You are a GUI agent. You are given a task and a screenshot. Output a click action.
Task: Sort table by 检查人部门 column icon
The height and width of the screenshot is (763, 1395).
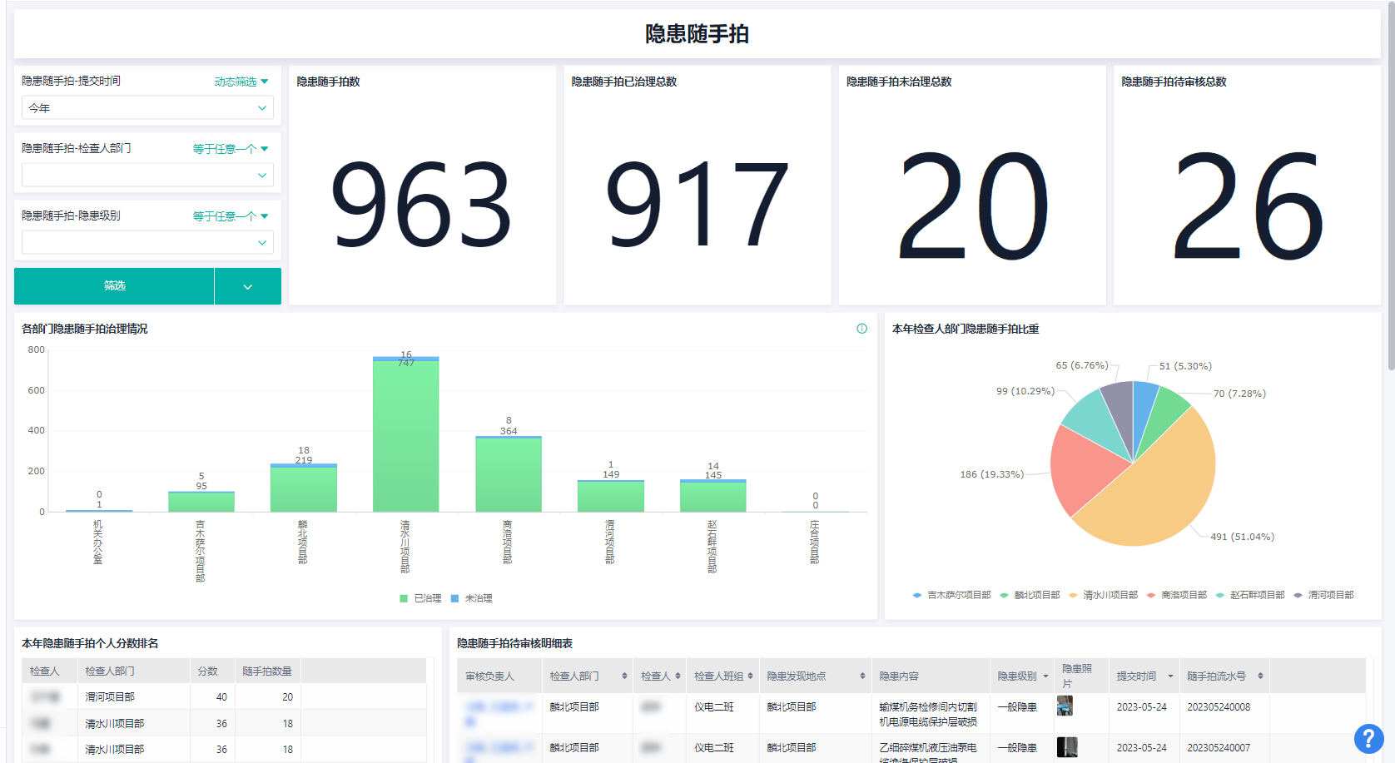(x=624, y=676)
